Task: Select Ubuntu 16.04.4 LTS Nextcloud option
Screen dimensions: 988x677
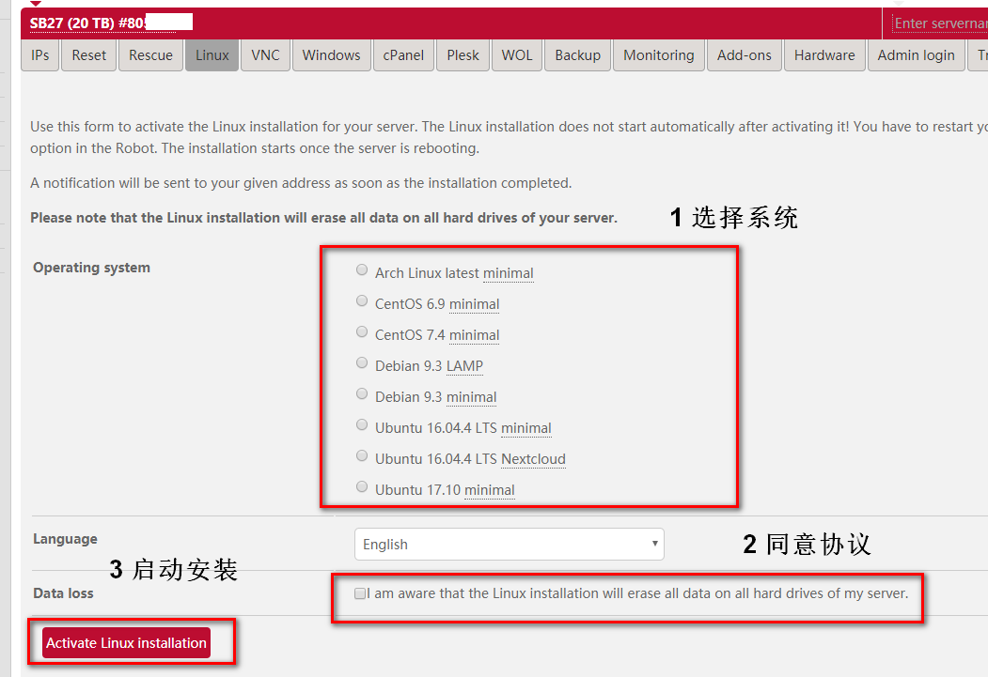Action: 362,456
